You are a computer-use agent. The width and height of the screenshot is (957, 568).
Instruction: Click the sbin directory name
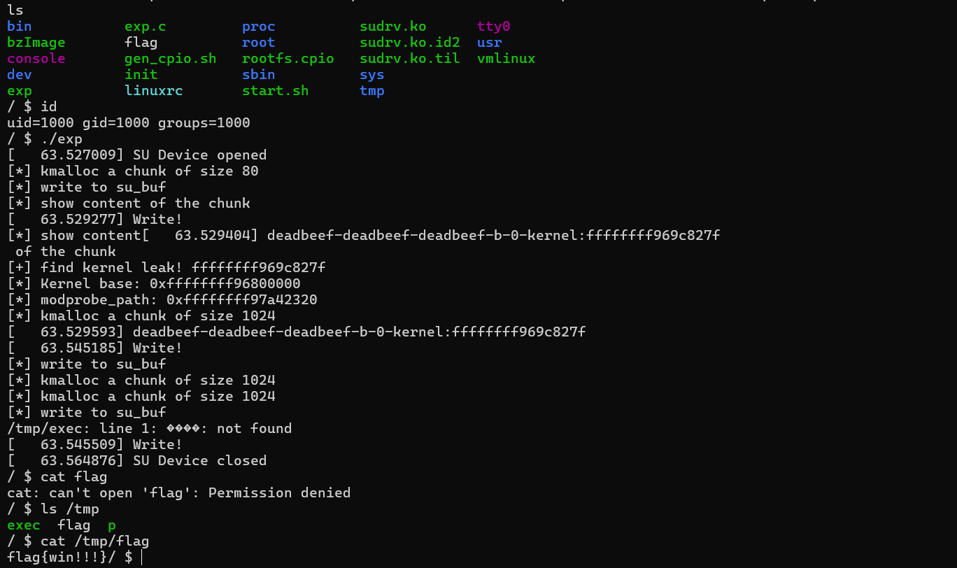pyautogui.click(x=259, y=75)
